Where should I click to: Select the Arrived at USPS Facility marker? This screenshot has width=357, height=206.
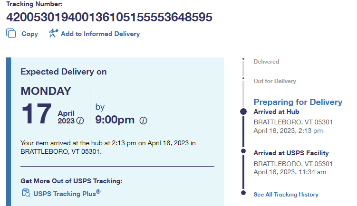click(x=243, y=151)
